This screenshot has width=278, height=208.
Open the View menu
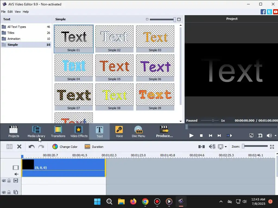(18, 12)
